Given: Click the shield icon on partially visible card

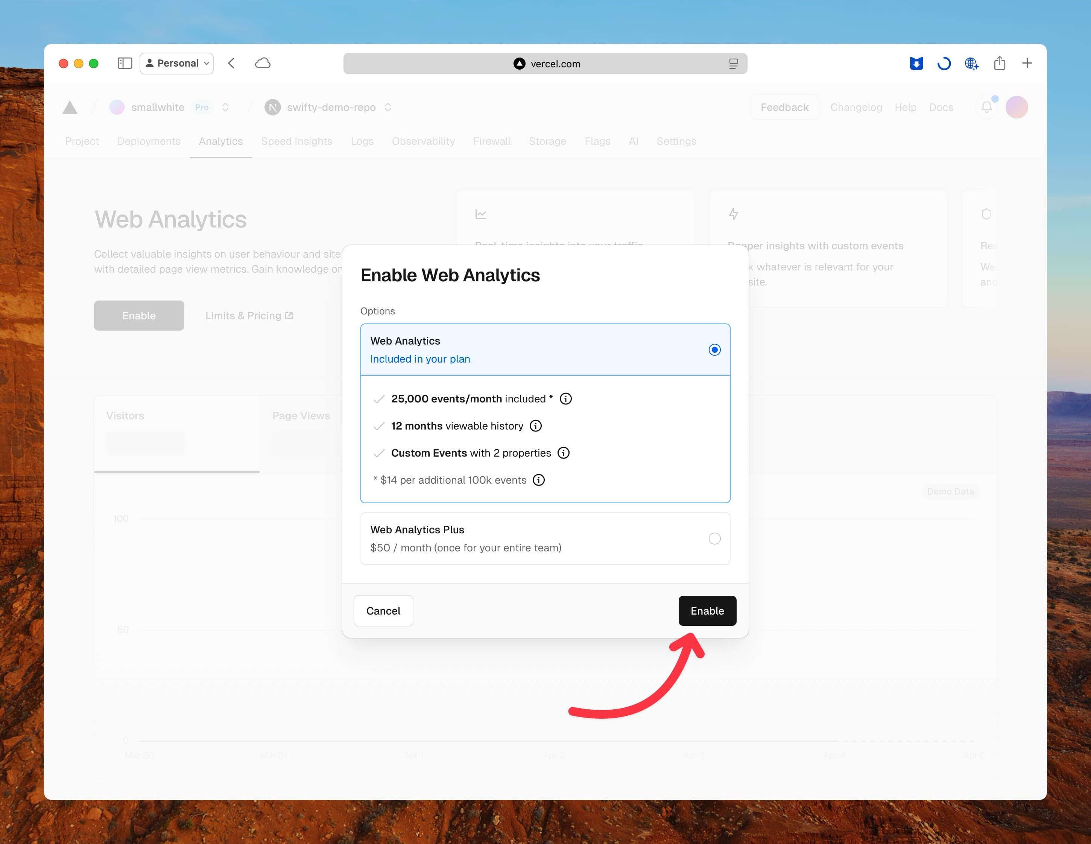Looking at the screenshot, I should tap(986, 214).
